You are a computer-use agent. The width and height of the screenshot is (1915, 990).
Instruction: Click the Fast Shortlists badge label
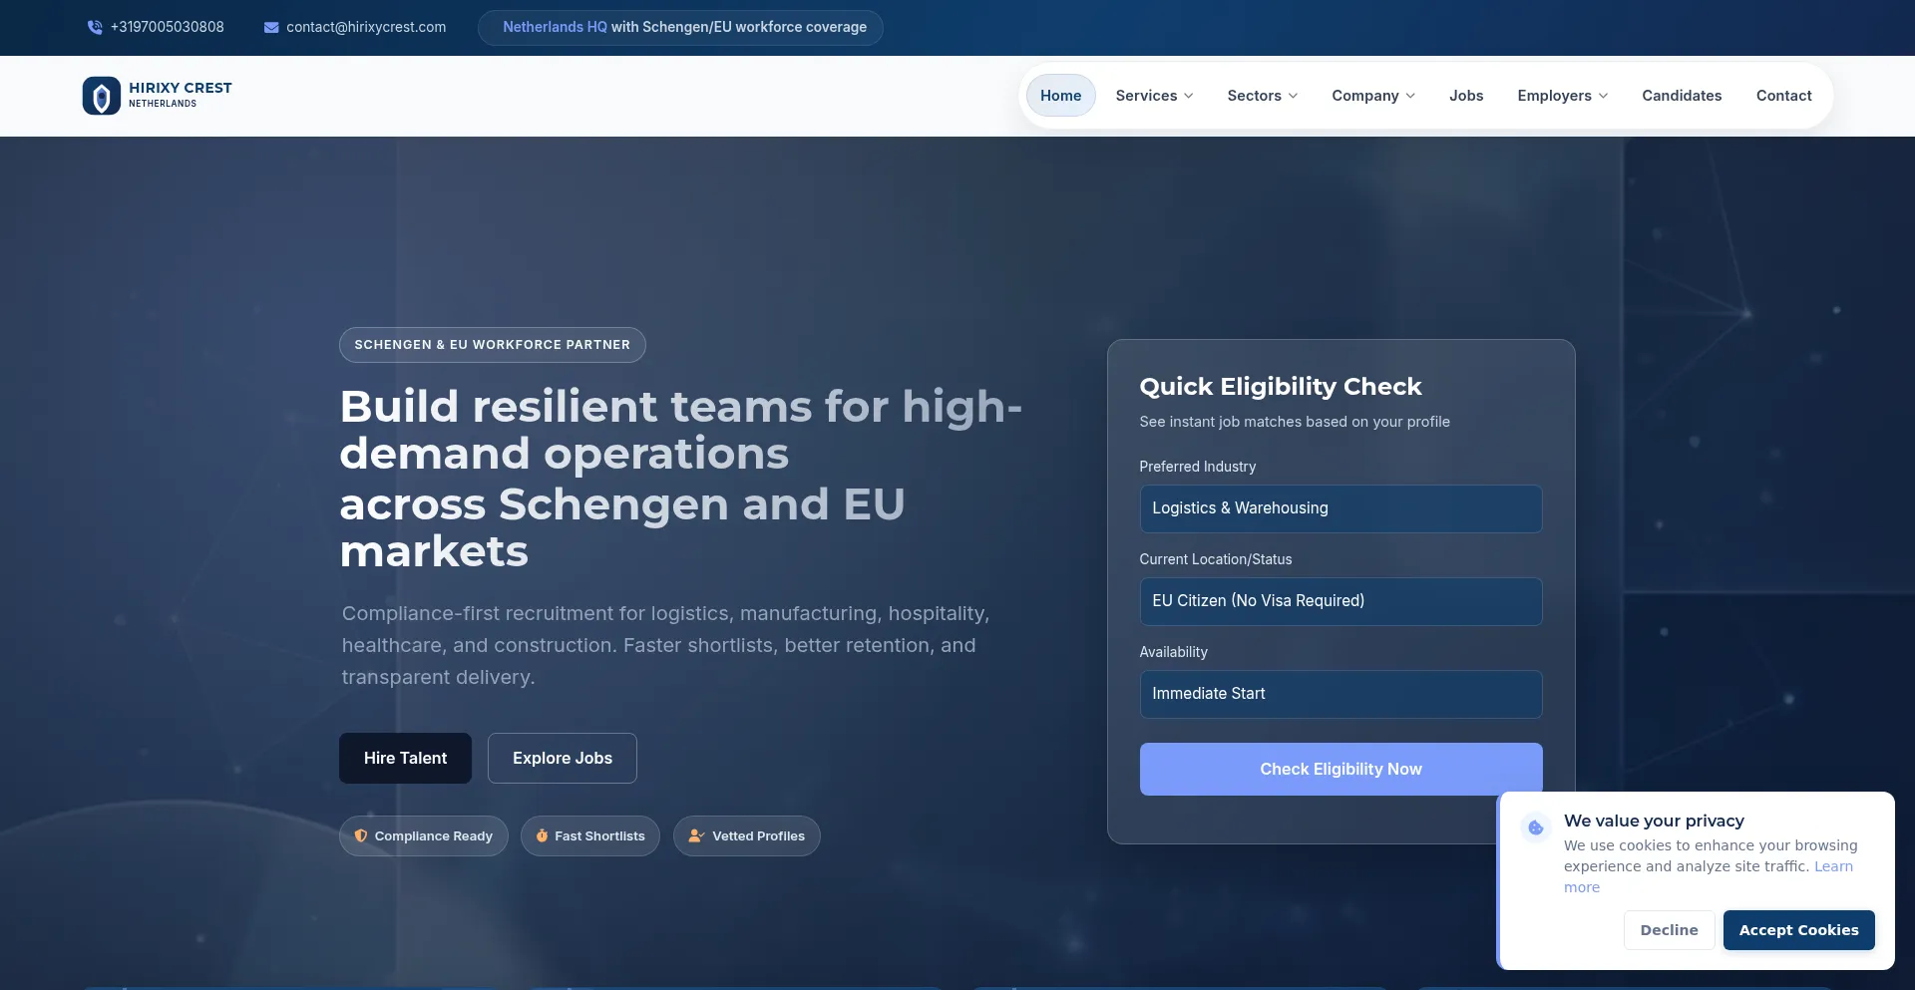pos(599,836)
